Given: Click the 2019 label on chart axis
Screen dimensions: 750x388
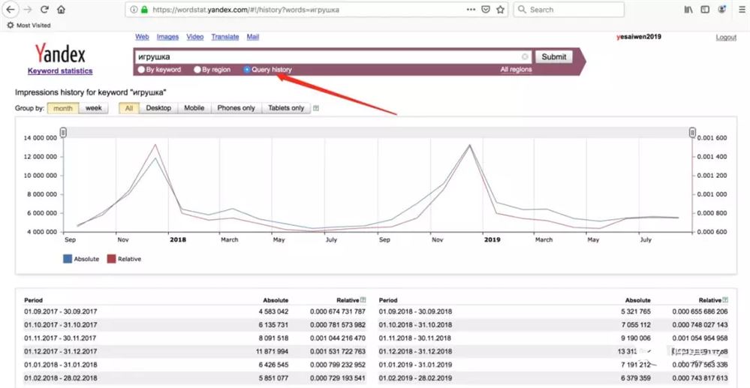Looking at the screenshot, I should [x=492, y=239].
